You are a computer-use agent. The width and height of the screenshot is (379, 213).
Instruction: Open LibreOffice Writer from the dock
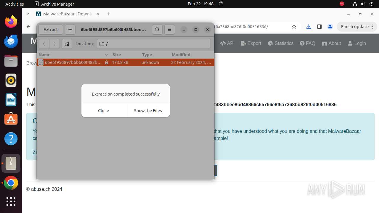pyautogui.click(x=11, y=100)
